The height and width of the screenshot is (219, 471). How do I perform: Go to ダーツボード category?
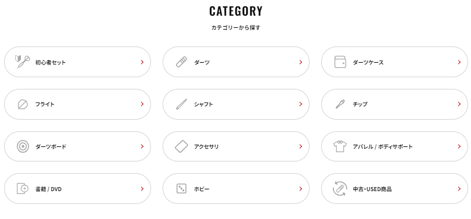coord(77,146)
